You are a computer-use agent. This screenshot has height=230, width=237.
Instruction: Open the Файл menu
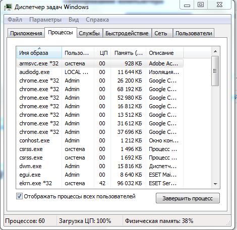(15, 20)
